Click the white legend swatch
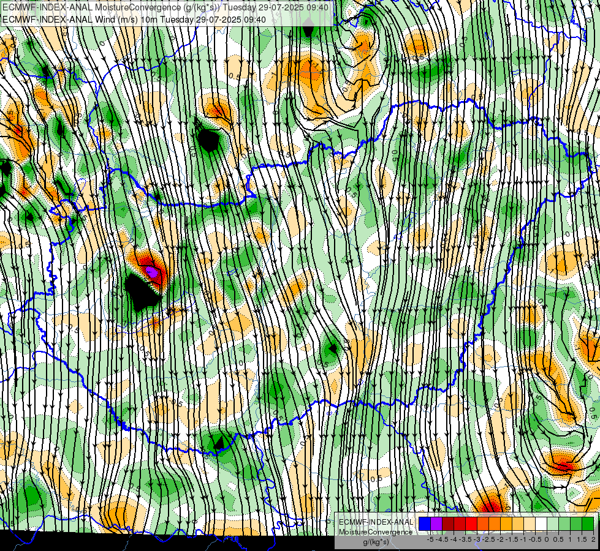 pyautogui.click(x=541, y=523)
